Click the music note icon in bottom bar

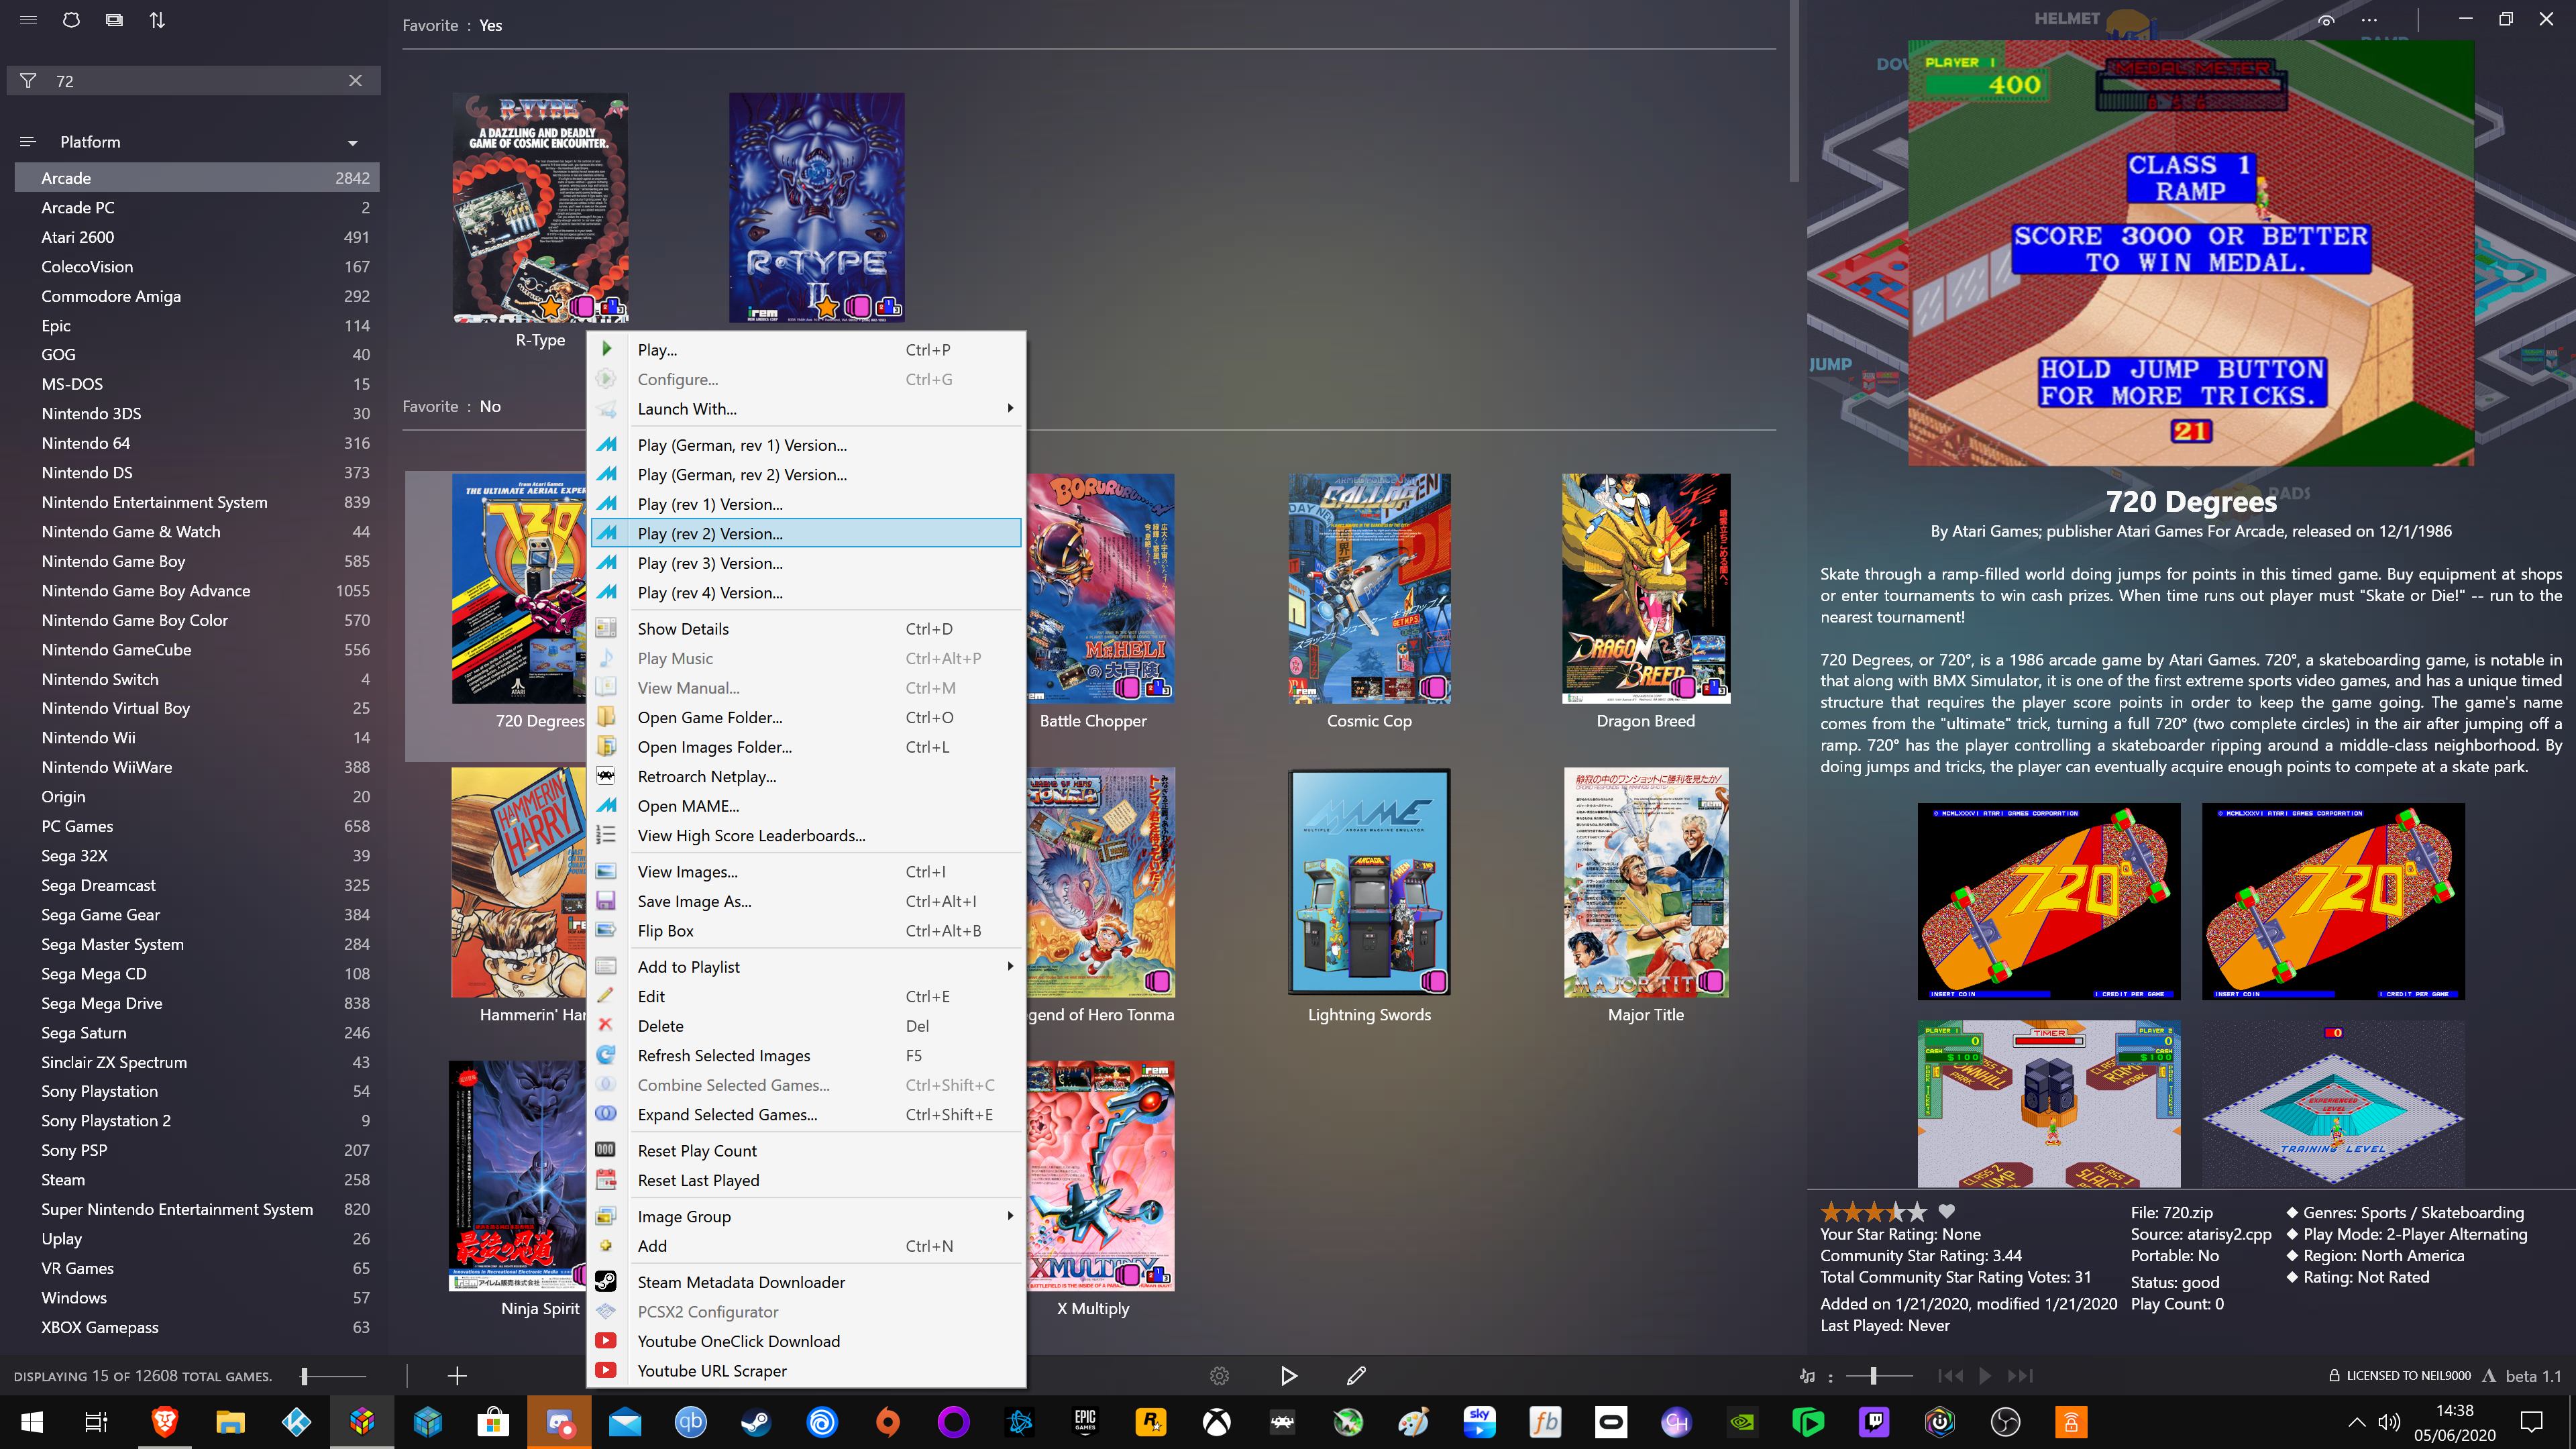tap(1807, 1377)
